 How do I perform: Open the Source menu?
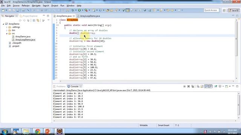point(16,6)
